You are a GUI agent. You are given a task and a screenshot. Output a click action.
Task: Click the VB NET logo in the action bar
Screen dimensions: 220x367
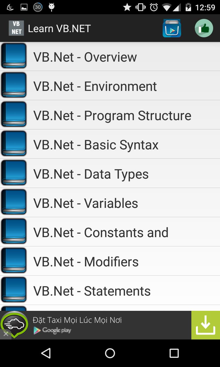coord(16,28)
